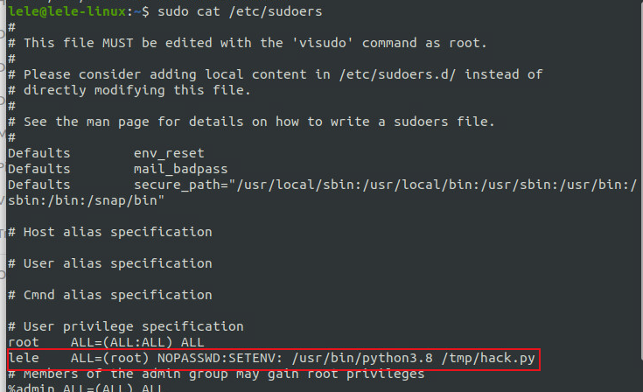Click the '# User privilege specification' comment
The image size is (643, 392).
pos(125,326)
